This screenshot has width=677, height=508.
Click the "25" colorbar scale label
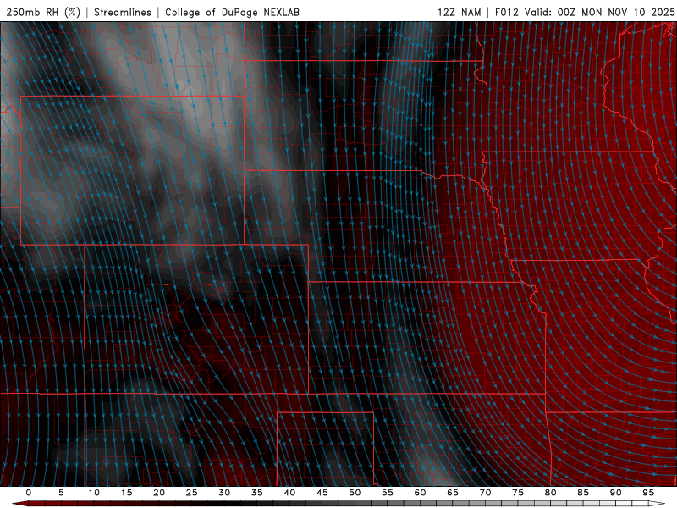point(192,493)
